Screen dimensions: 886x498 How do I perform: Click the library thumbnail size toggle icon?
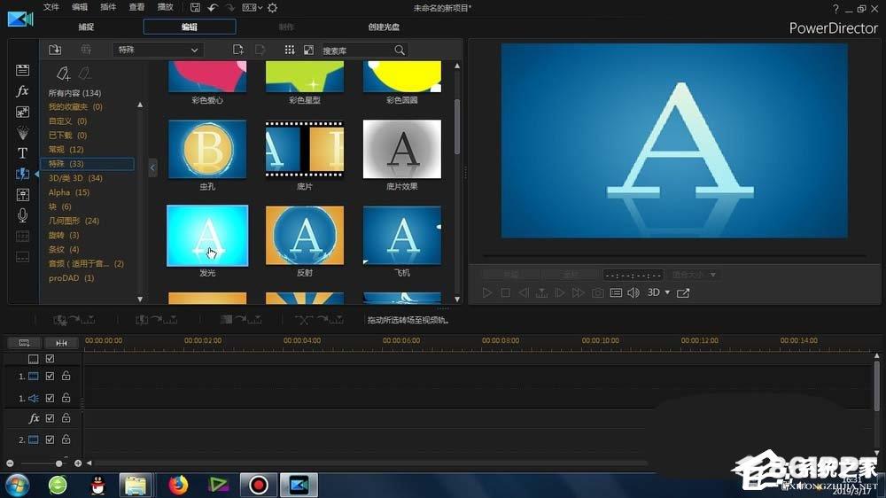click(308, 50)
